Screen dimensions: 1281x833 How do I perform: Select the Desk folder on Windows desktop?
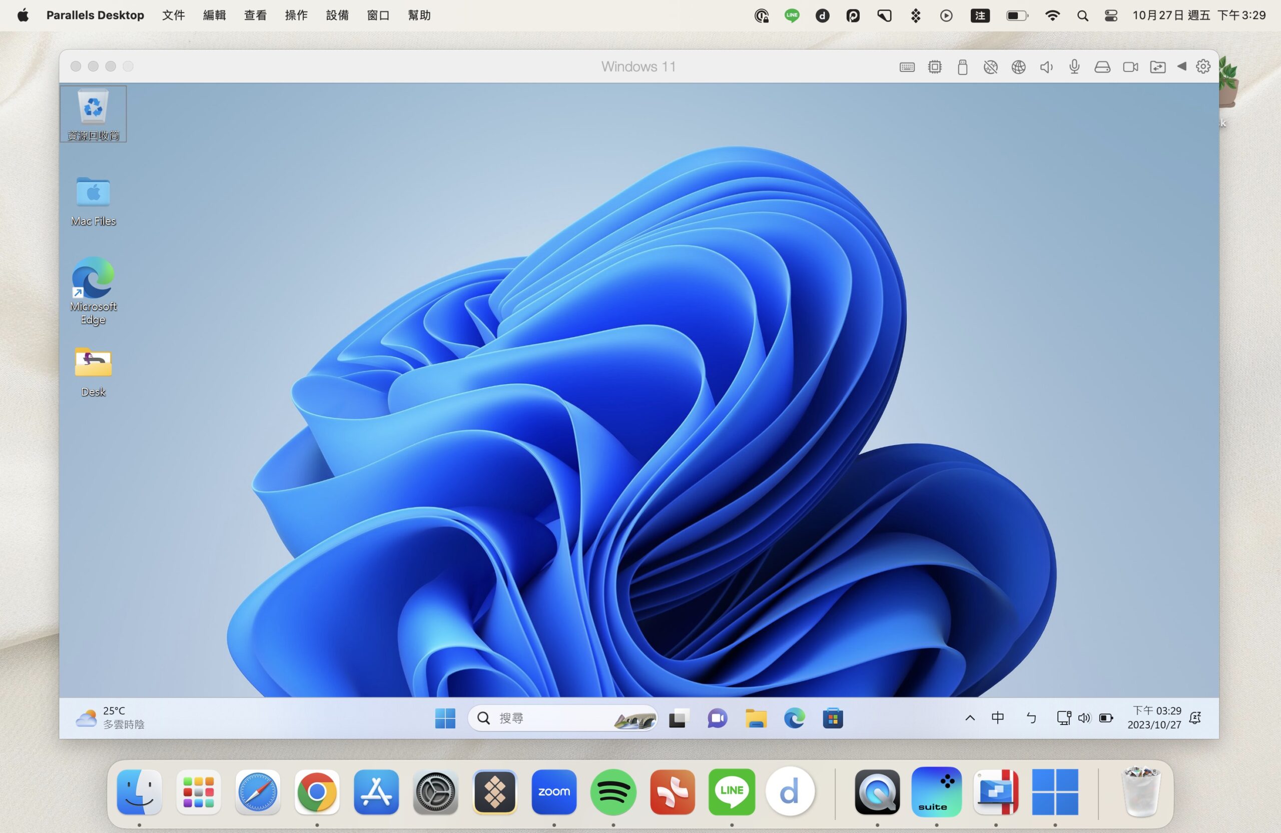[93, 372]
